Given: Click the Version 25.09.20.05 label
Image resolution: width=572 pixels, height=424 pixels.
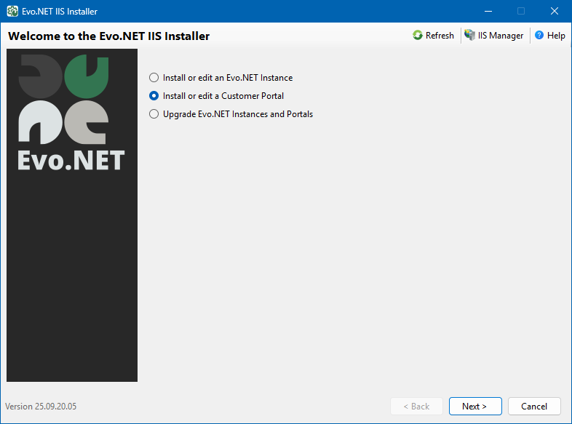Looking at the screenshot, I should point(41,407).
